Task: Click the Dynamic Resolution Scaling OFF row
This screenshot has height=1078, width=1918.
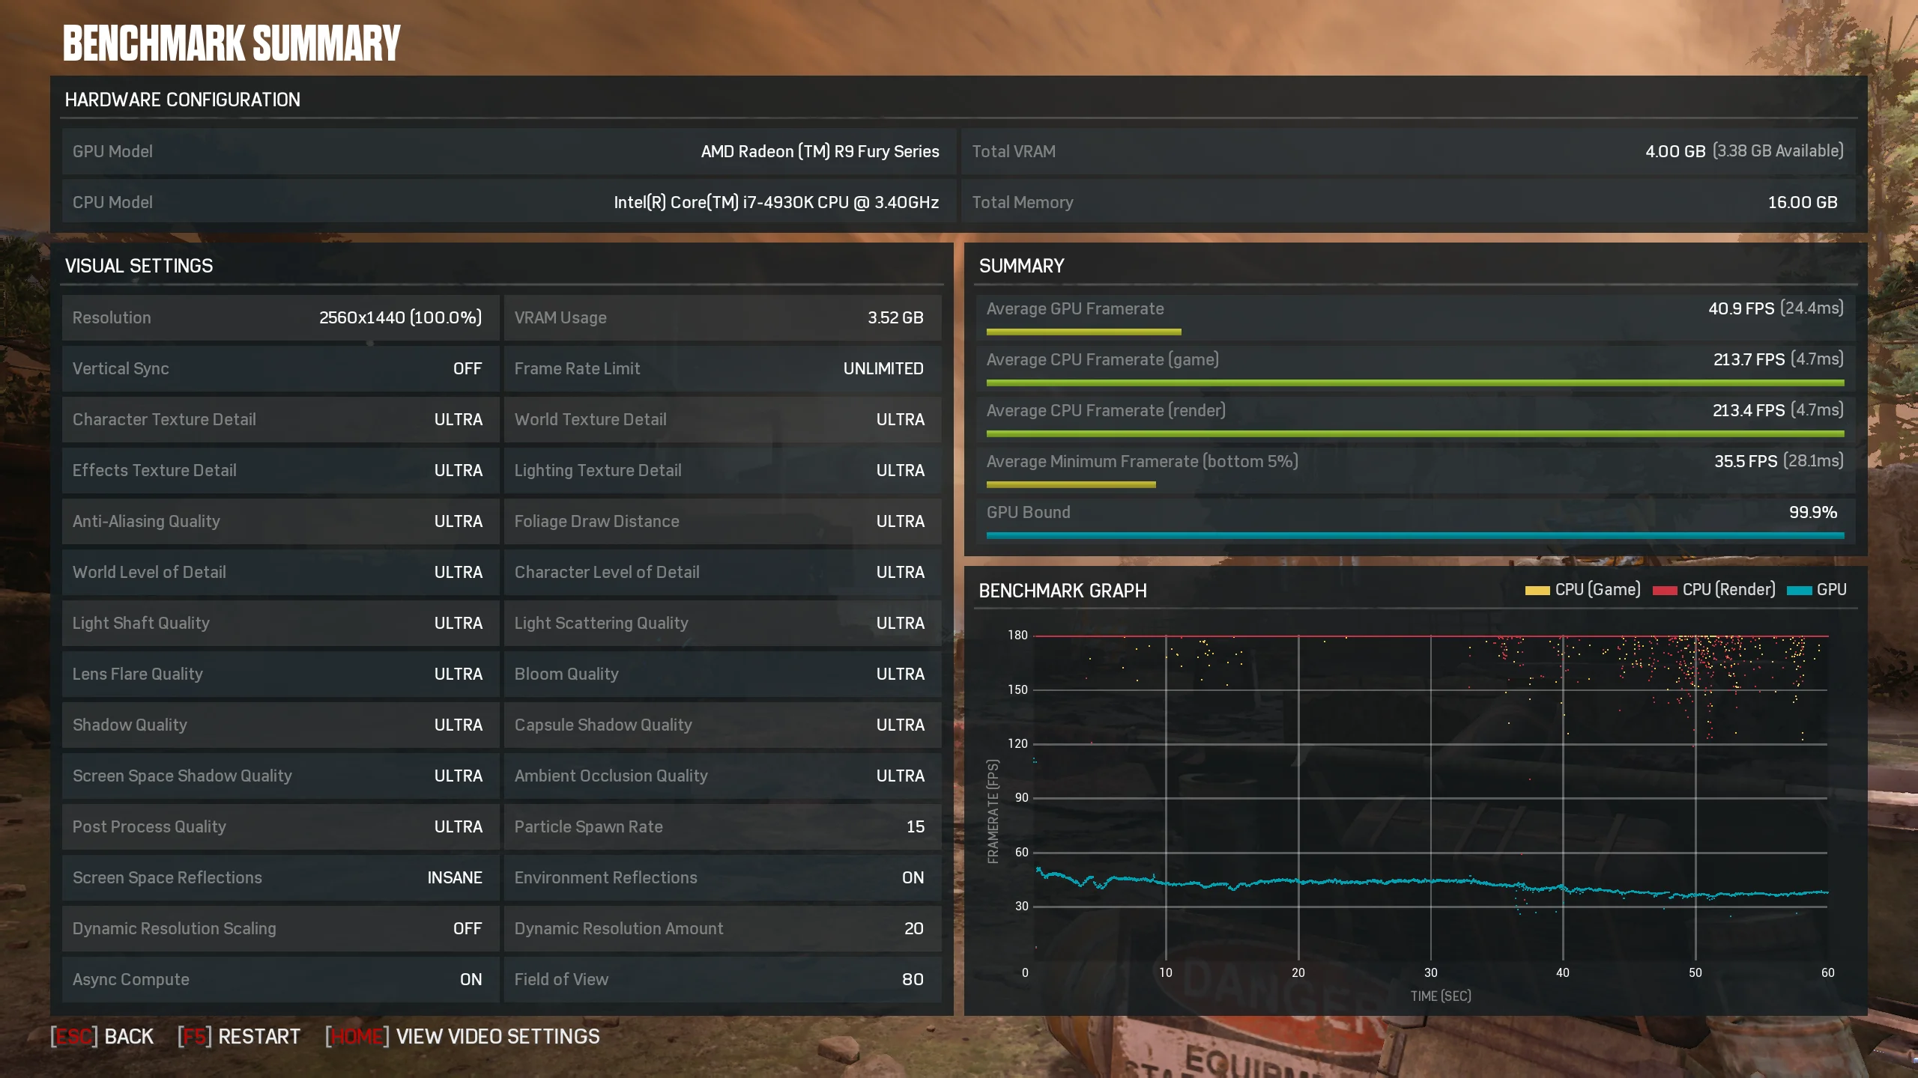Action: click(280, 928)
